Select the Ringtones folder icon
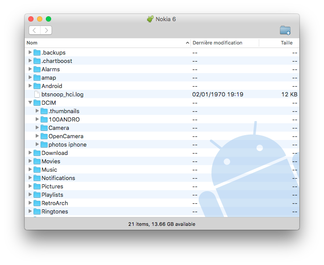 point(37,211)
